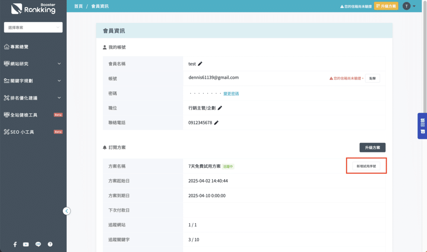Edit the member name with pencil icon

tap(200, 64)
